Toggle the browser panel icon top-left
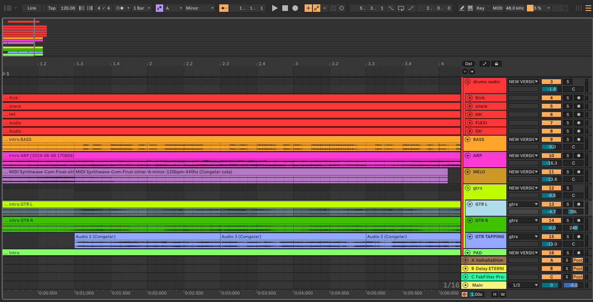The image size is (593, 302). pos(7,8)
